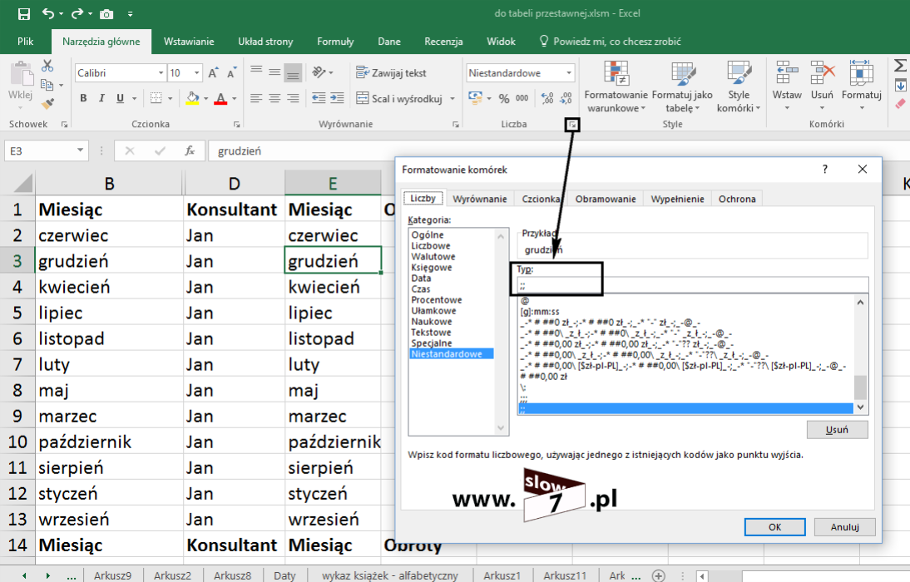Copy selection using the Copy icon
Viewport: 910px width, 582px height.
(x=47, y=85)
